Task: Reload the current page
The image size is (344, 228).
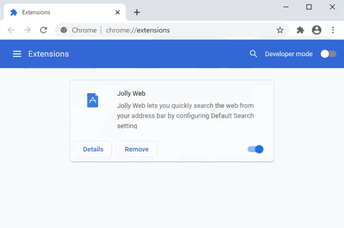Action: [x=43, y=30]
